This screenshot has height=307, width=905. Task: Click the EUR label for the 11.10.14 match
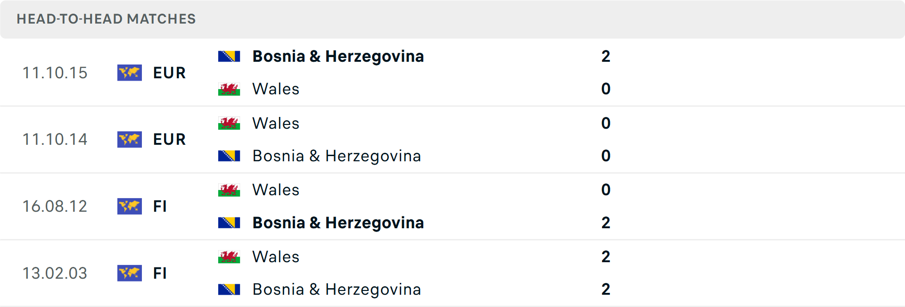(169, 139)
